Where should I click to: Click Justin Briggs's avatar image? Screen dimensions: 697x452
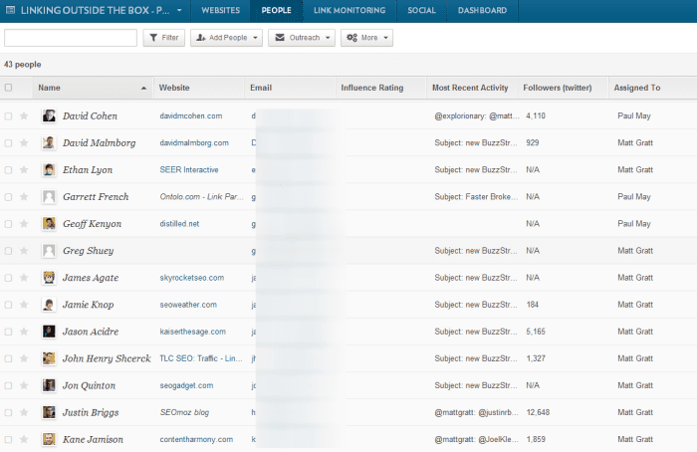[49, 412]
